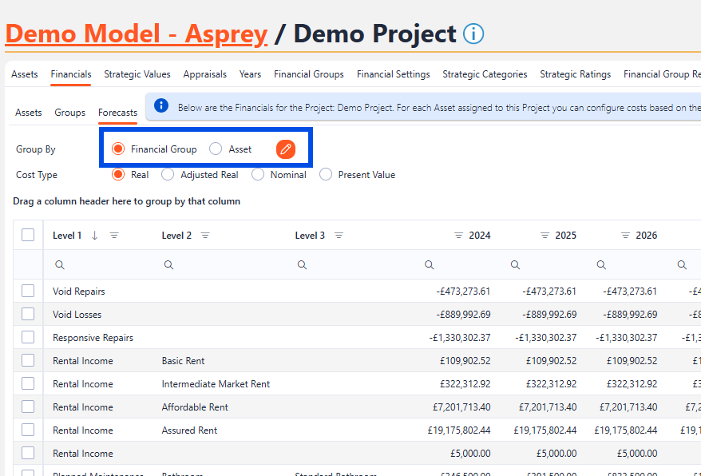Click the info icon beside Demo Project
This screenshot has width=701, height=476.
[x=473, y=34]
